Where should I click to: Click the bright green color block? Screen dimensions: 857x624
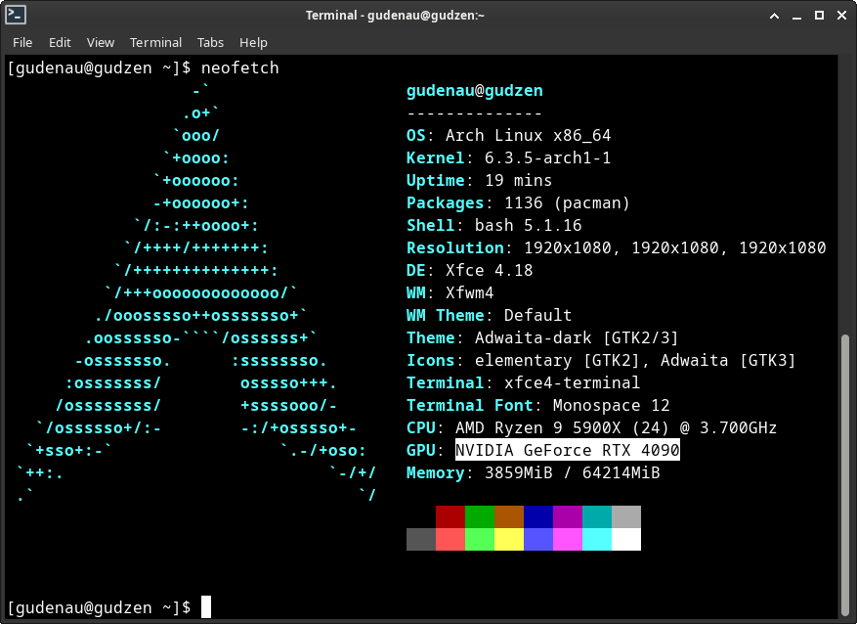(x=480, y=539)
